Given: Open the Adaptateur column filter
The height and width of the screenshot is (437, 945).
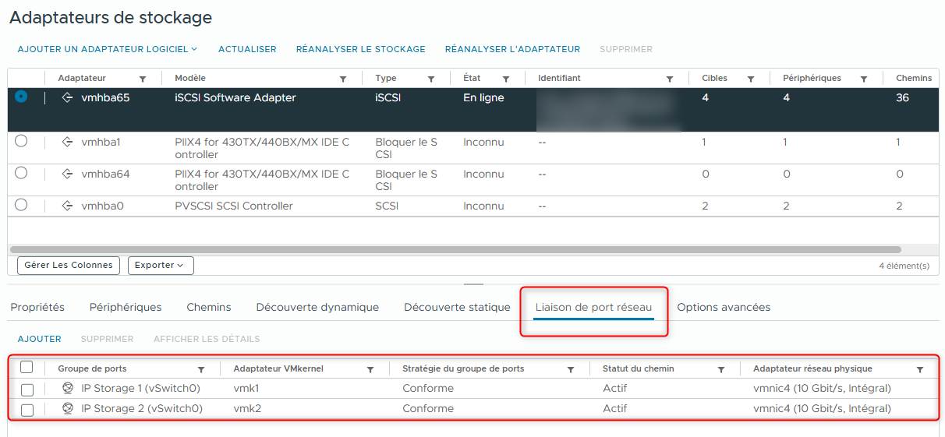Looking at the screenshot, I should (x=143, y=79).
